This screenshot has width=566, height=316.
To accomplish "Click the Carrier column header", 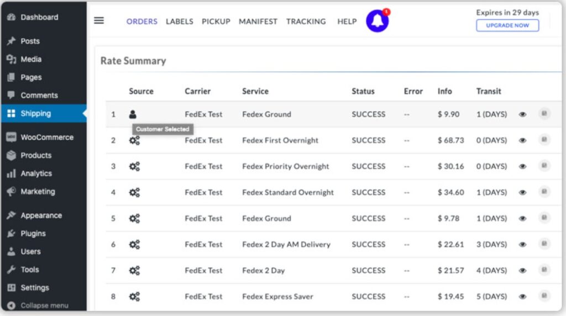I will 197,91.
